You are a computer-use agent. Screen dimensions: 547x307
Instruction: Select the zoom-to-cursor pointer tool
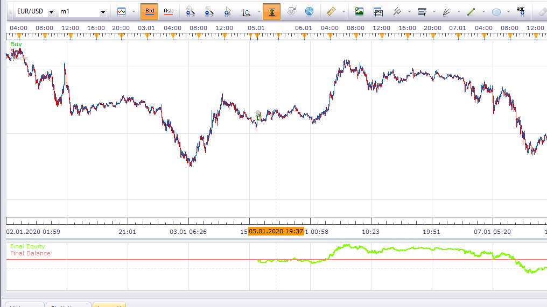coord(227,12)
